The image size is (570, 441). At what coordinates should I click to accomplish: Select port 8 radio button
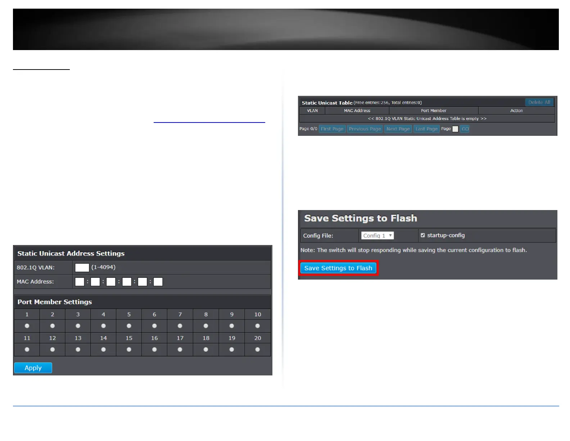[x=206, y=326]
